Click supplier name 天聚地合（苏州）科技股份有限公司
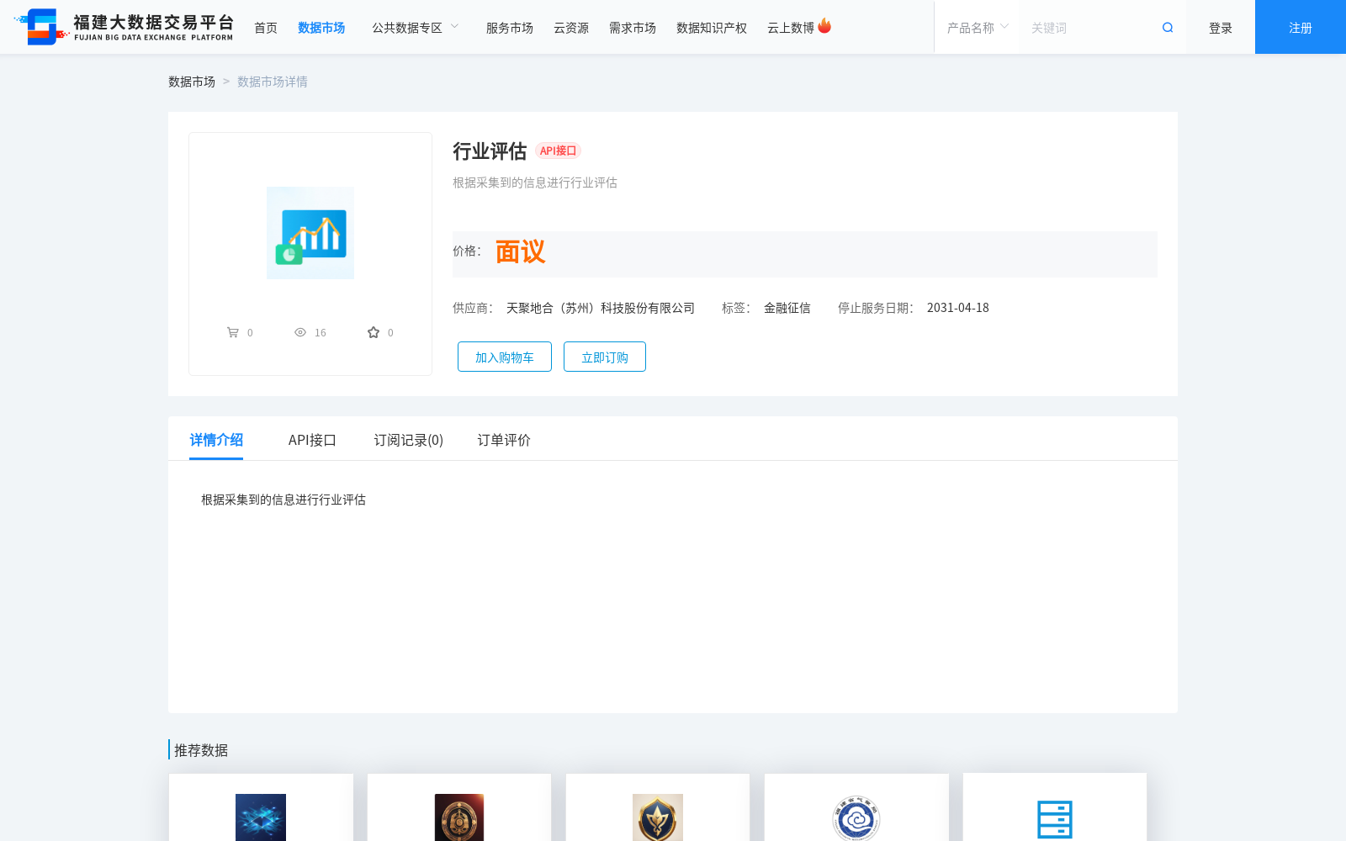The image size is (1346, 841). click(x=601, y=308)
